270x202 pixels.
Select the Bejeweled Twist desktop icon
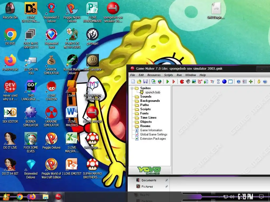click(x=51, y=38)
